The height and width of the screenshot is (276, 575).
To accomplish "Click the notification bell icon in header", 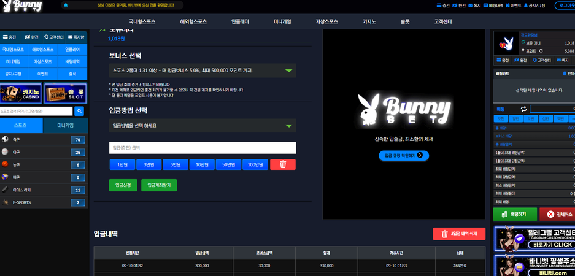I will [x=66, y=5].
